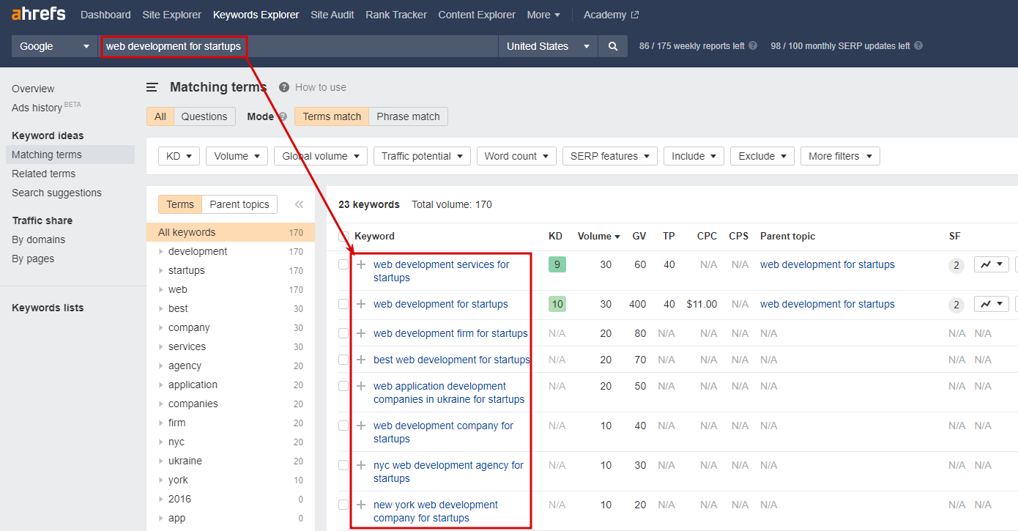Go to Dashboard in top navigation
Viewport: 1018px width, 531px height.
pyautogui.click(x=105, y=15)
